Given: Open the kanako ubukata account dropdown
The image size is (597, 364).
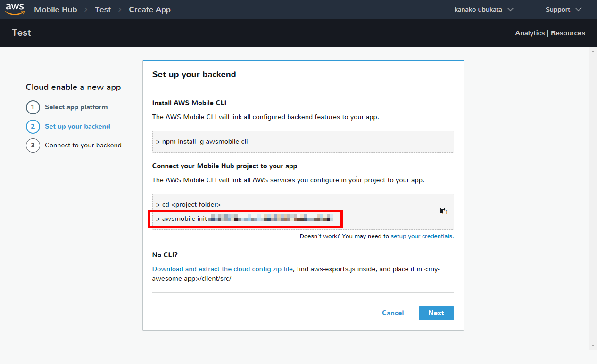Looking at the screenshot, I should point(483,9).
